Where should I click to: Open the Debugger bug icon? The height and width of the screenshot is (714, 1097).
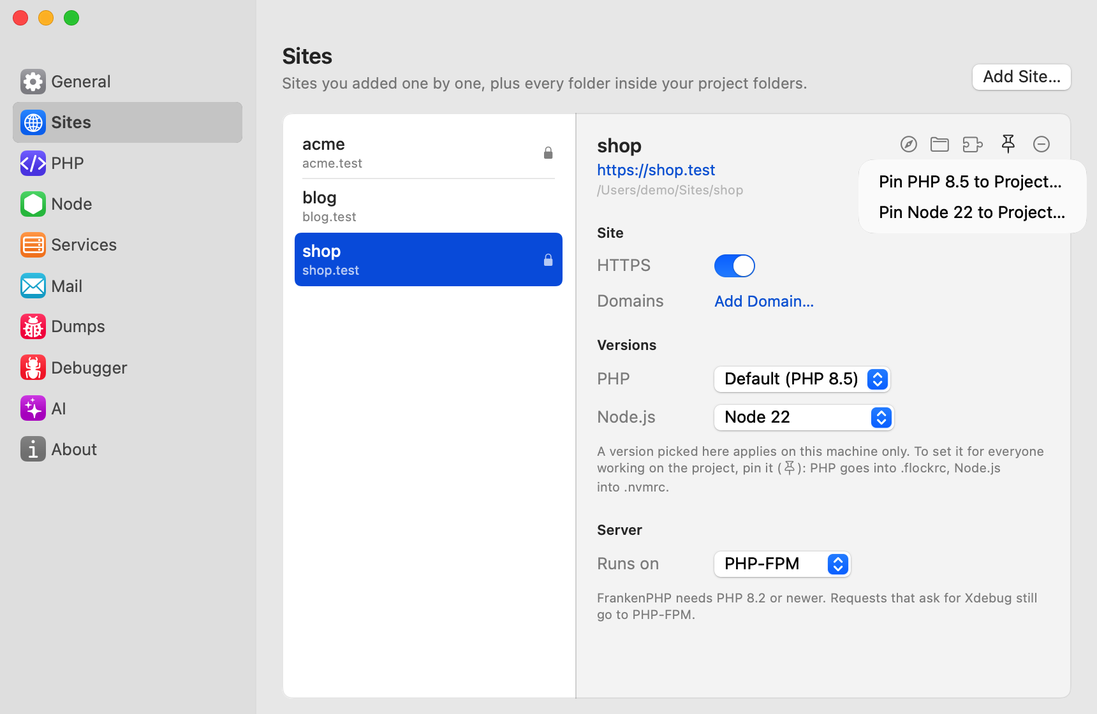click(x=33, y=367)
